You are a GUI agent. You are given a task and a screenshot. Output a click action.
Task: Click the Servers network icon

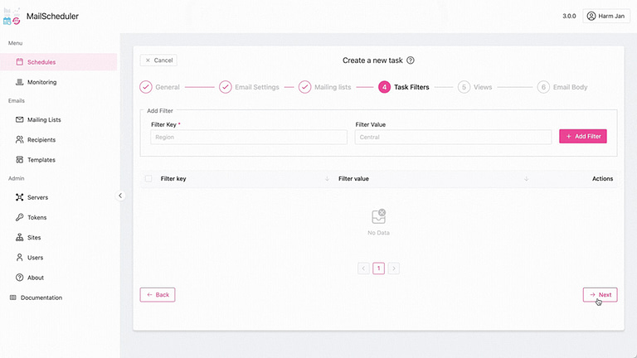pyautogui.click(x=20, y=197)
